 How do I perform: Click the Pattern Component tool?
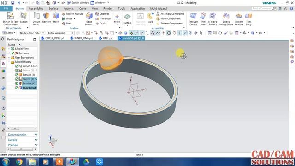tap(170, 24)
